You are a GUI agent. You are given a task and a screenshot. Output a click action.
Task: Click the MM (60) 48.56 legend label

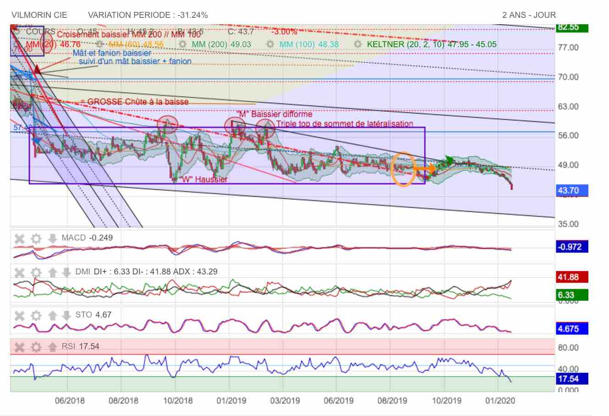pos(136,44)
